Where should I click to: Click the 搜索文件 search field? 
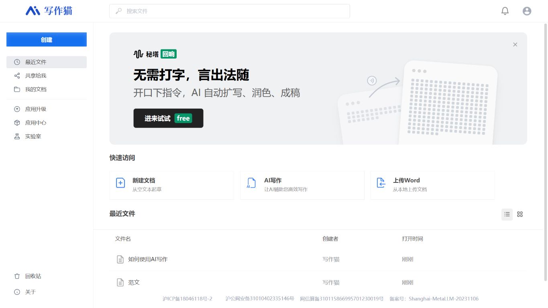click(230, 11)
